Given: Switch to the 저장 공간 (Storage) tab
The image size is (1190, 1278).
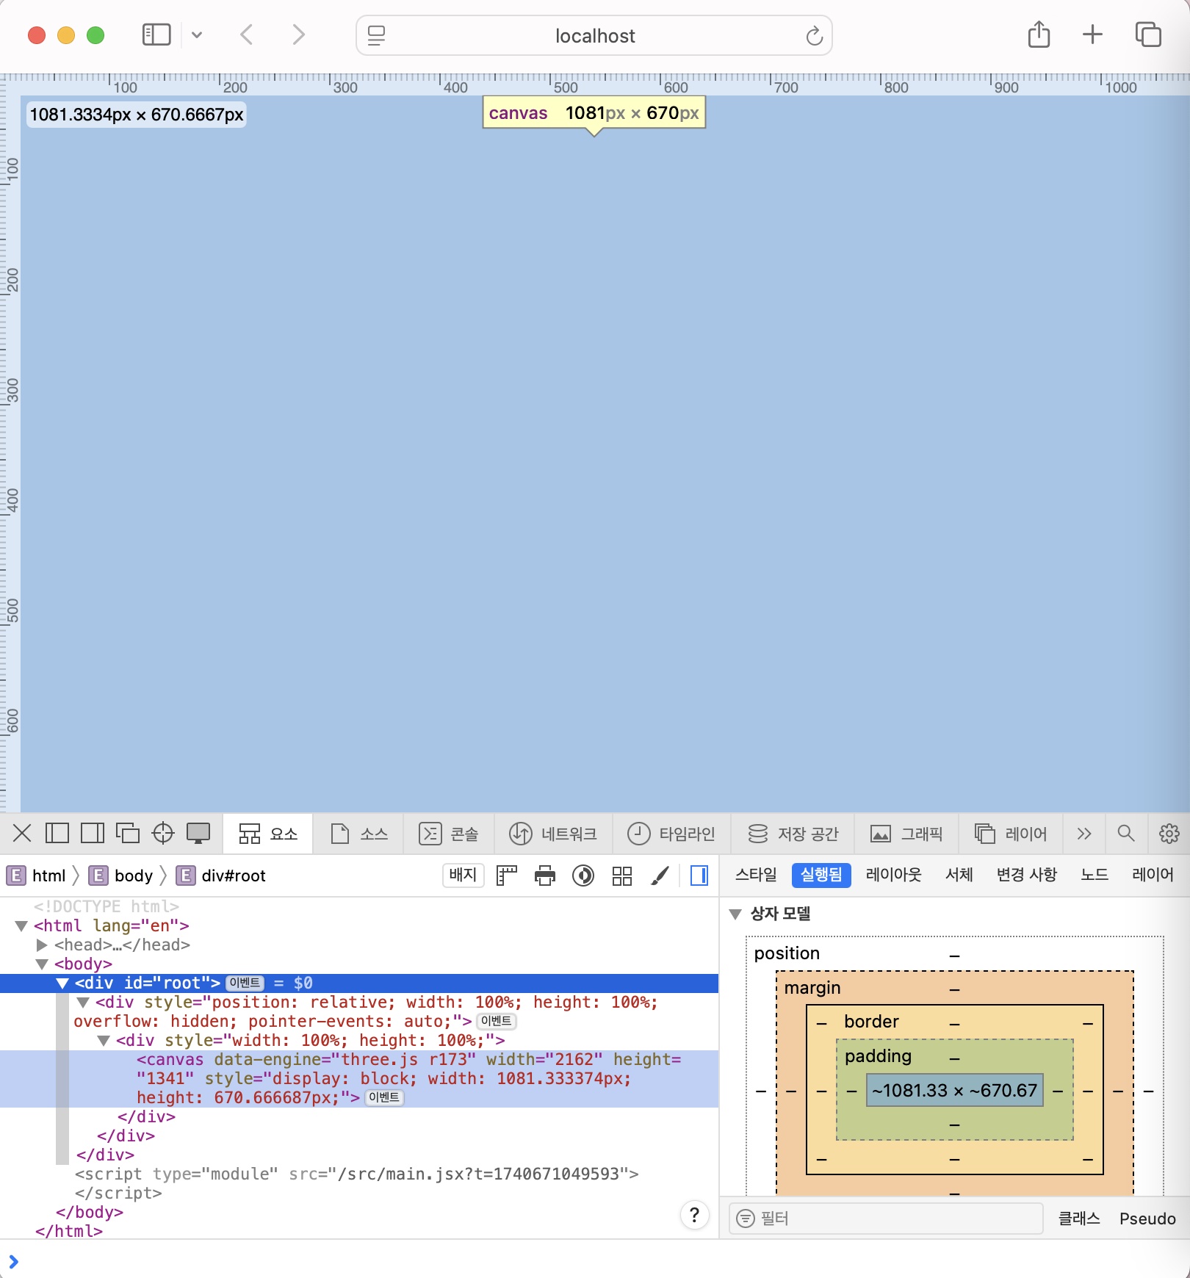Looking at the screenshot, I should point(793,834).
